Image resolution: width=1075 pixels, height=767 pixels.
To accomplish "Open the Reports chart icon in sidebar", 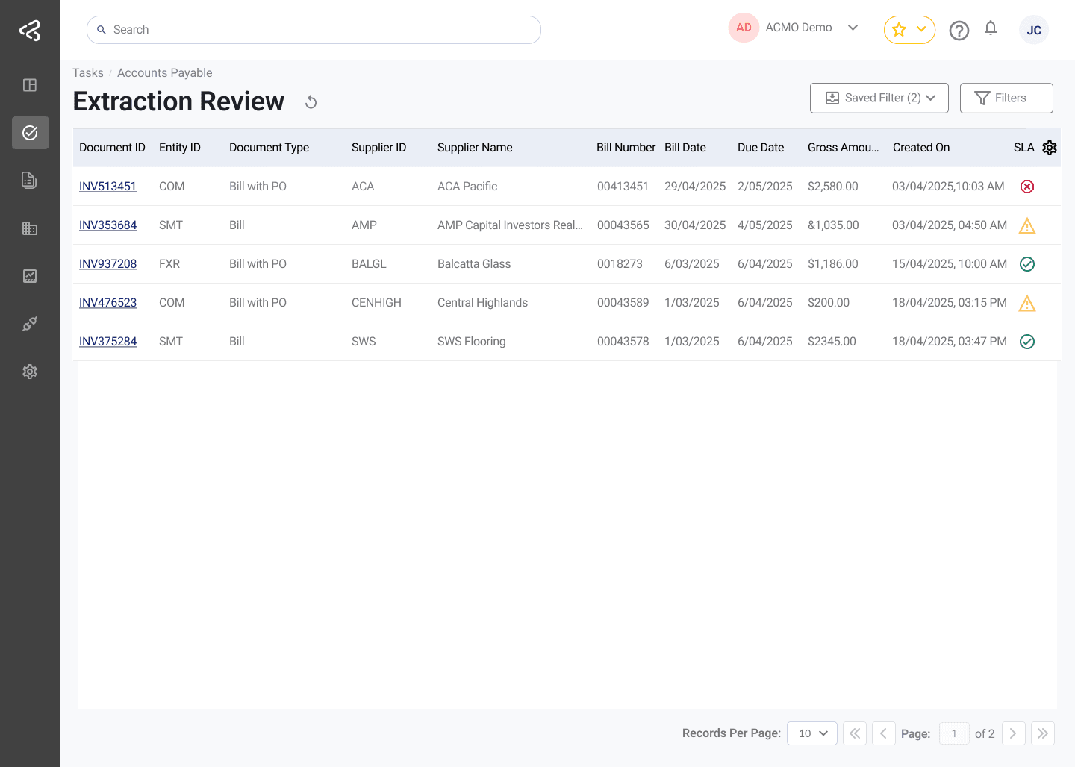I will (30, 276).
